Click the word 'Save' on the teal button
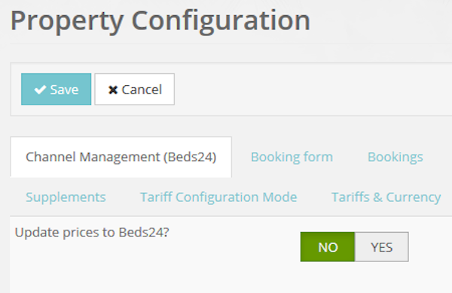This screenshot has width=452, height=293. (x=64, y=90)
